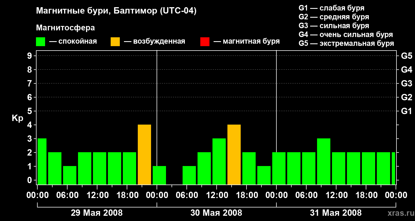
Task: Click the '0' tick label on the Kp axis
Action: tap(30, 180)
